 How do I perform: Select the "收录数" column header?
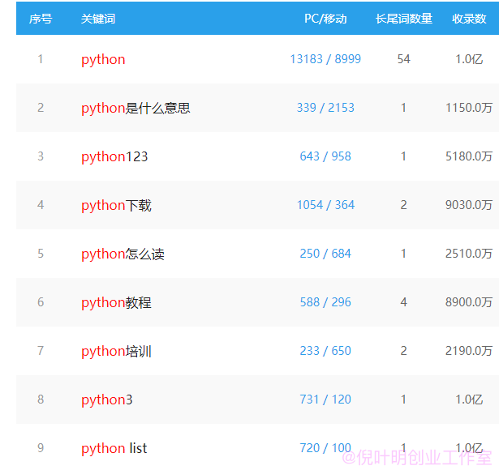click(469, 19)
